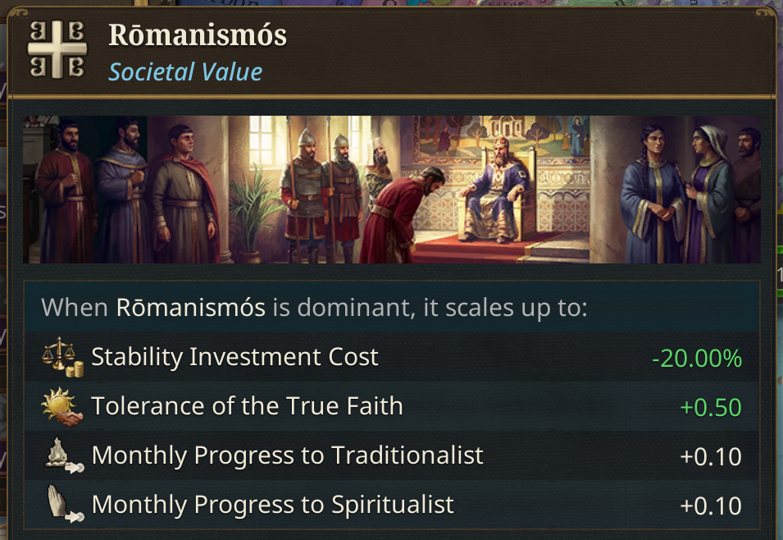Viewport: 783px width, 540px height.
Task: Click the +0.50 tolerance value
Action: pos(710,407)
